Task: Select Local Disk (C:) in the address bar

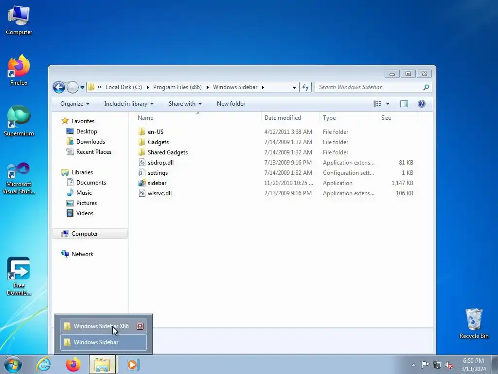Action: 124,87
